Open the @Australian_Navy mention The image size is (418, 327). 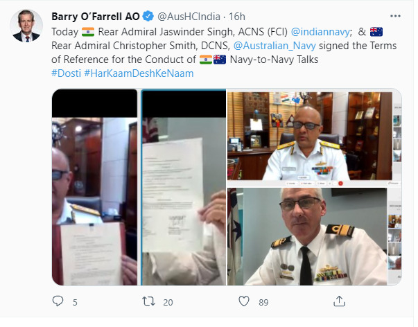click(x=275, y=46)
